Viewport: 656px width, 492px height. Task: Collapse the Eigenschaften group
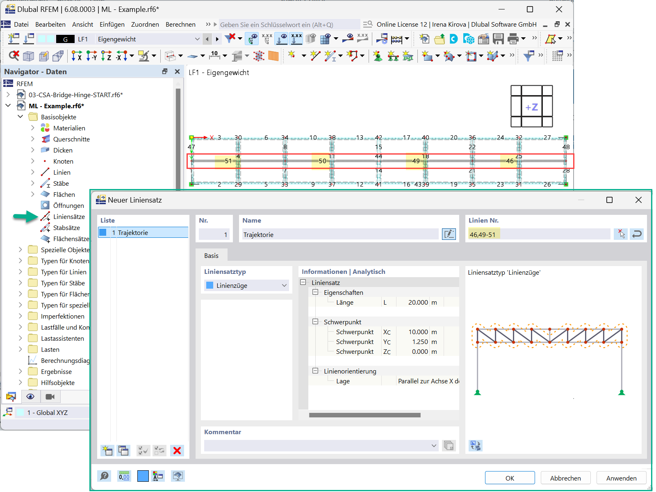pyautogui.click(x=315, y=292)
